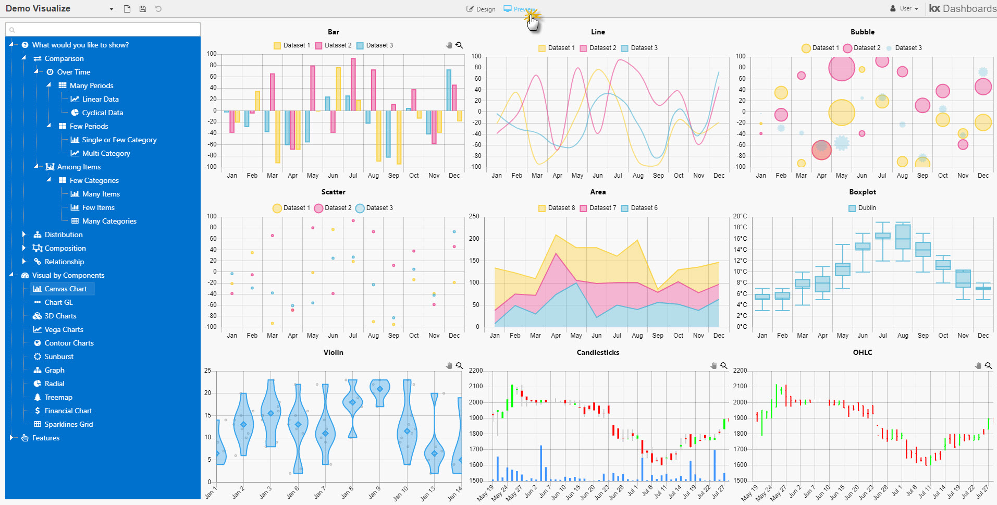Expand the Relationship node

click(24, 262)
